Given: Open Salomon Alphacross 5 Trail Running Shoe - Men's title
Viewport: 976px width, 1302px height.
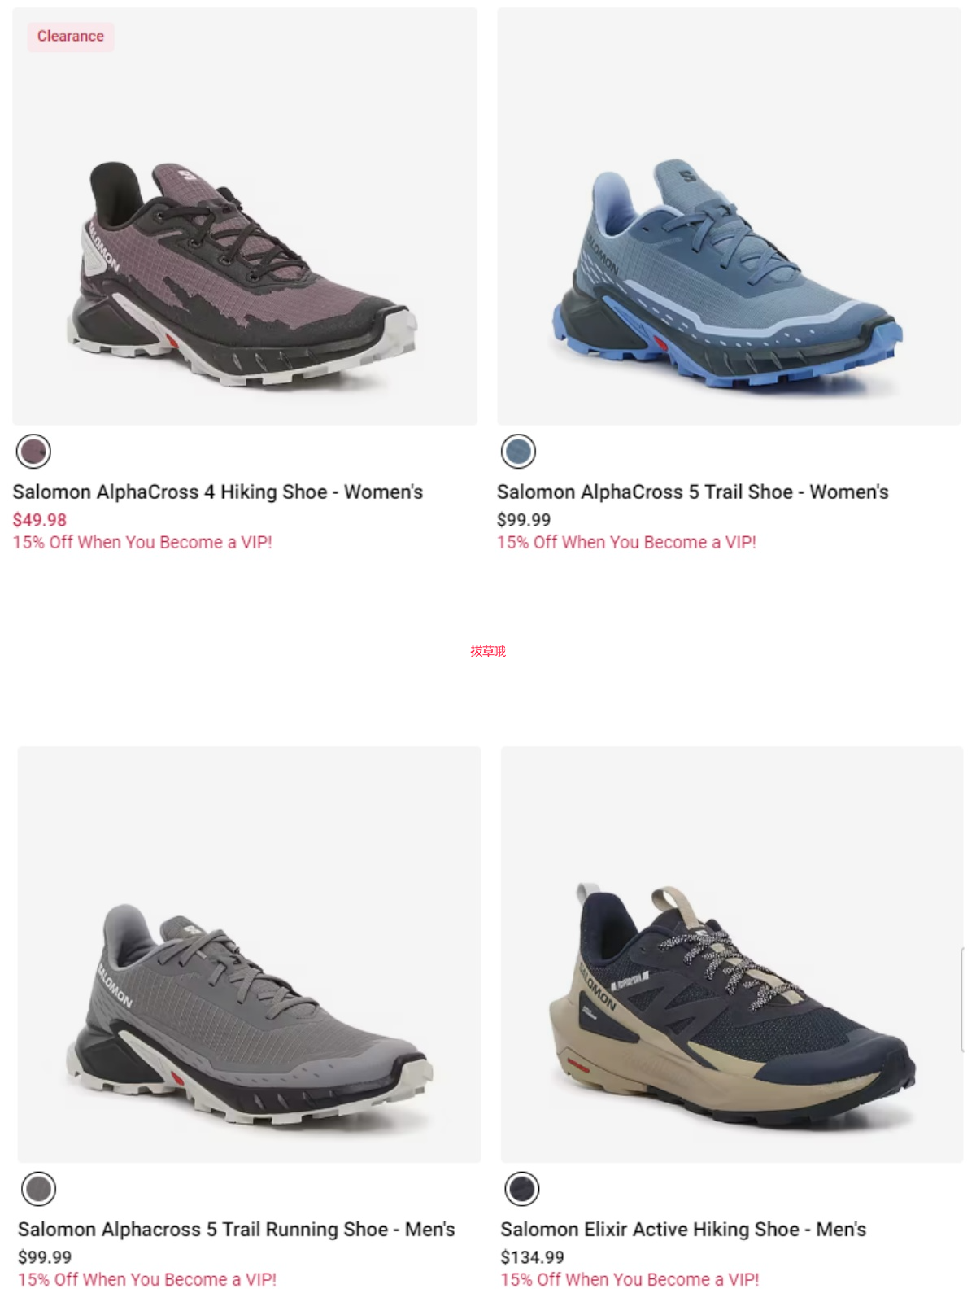Looking at the screenshot, I should click(237, 1230).
